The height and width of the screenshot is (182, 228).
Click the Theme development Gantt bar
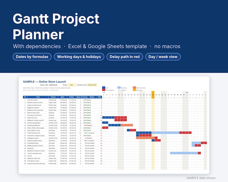click(x=164, y=133)
